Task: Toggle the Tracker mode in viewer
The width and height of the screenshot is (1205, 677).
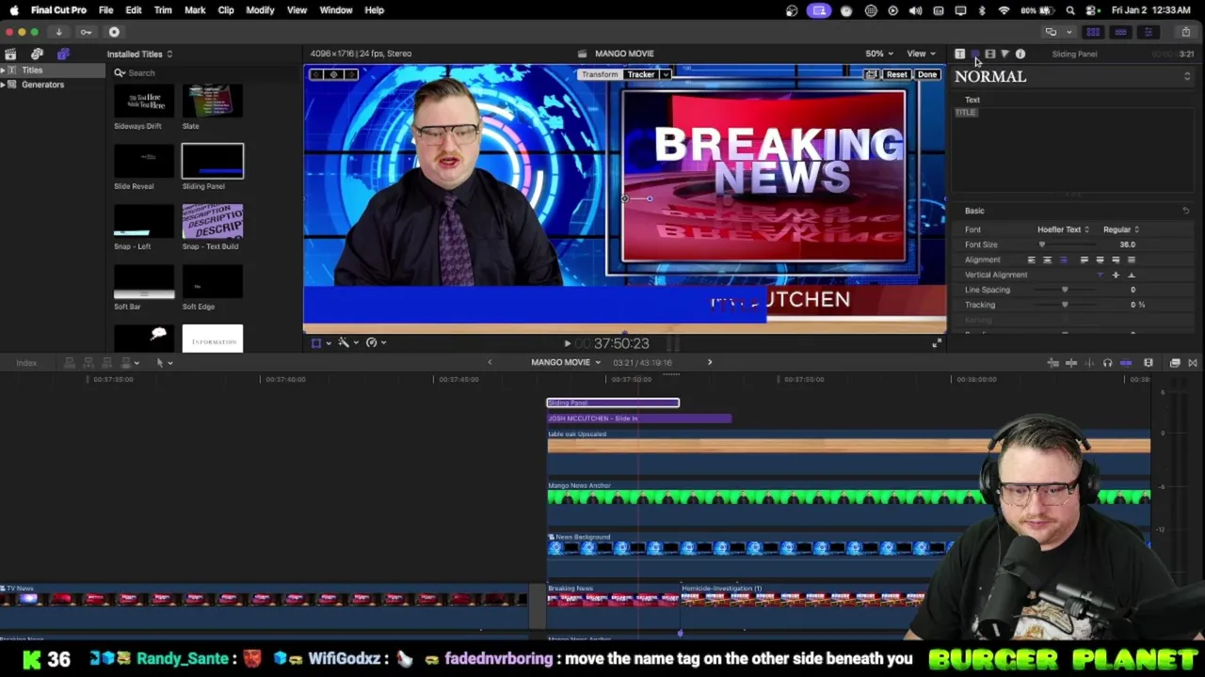Action: 641,74
